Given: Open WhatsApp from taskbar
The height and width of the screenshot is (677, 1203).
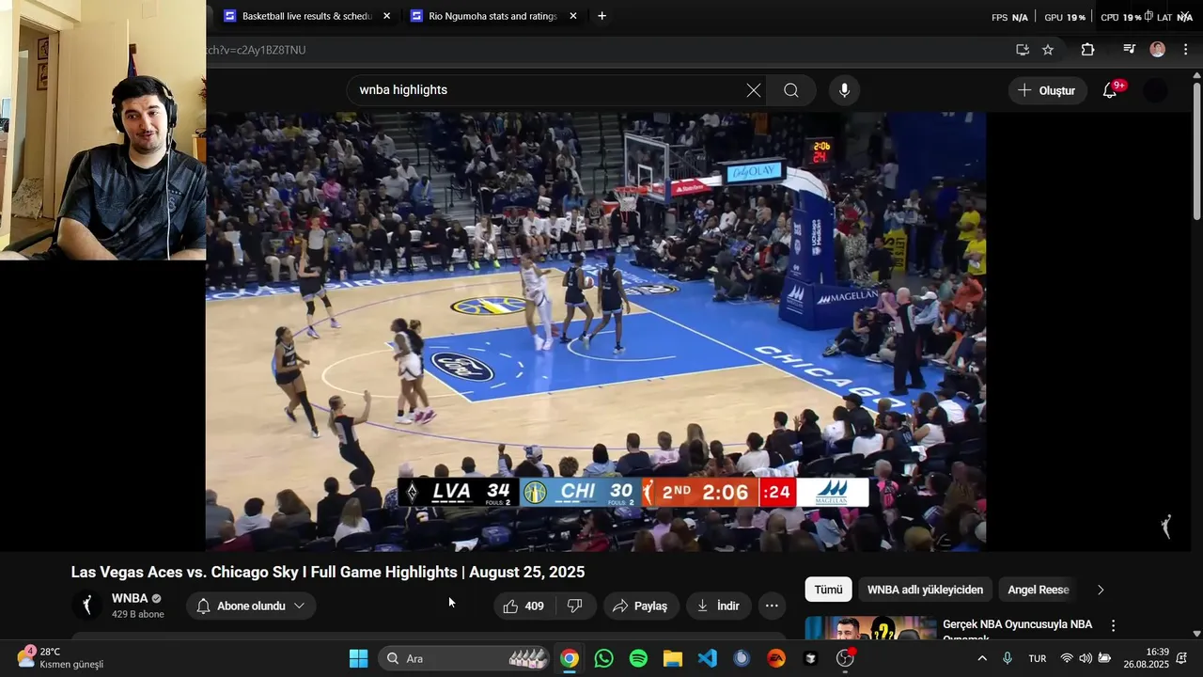Looking at the screenshot, I should click(x=604, y=658).
